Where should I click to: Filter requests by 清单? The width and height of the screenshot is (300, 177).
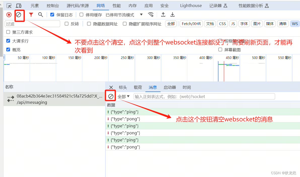[283, 24]
